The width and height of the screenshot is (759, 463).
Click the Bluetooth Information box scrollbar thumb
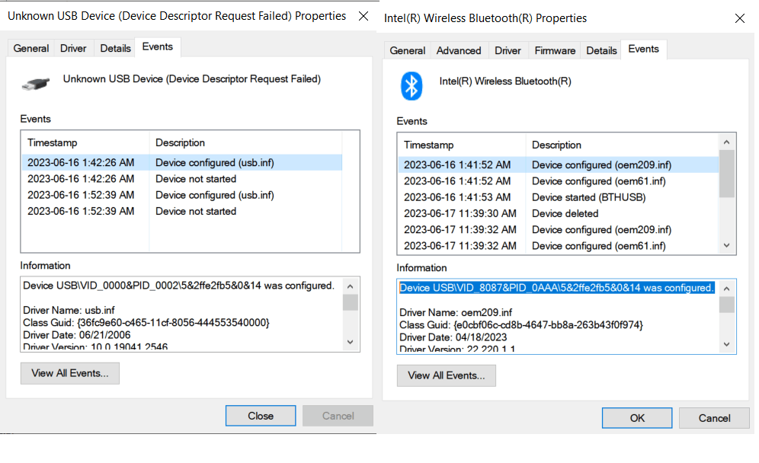(x=726, y=305)
